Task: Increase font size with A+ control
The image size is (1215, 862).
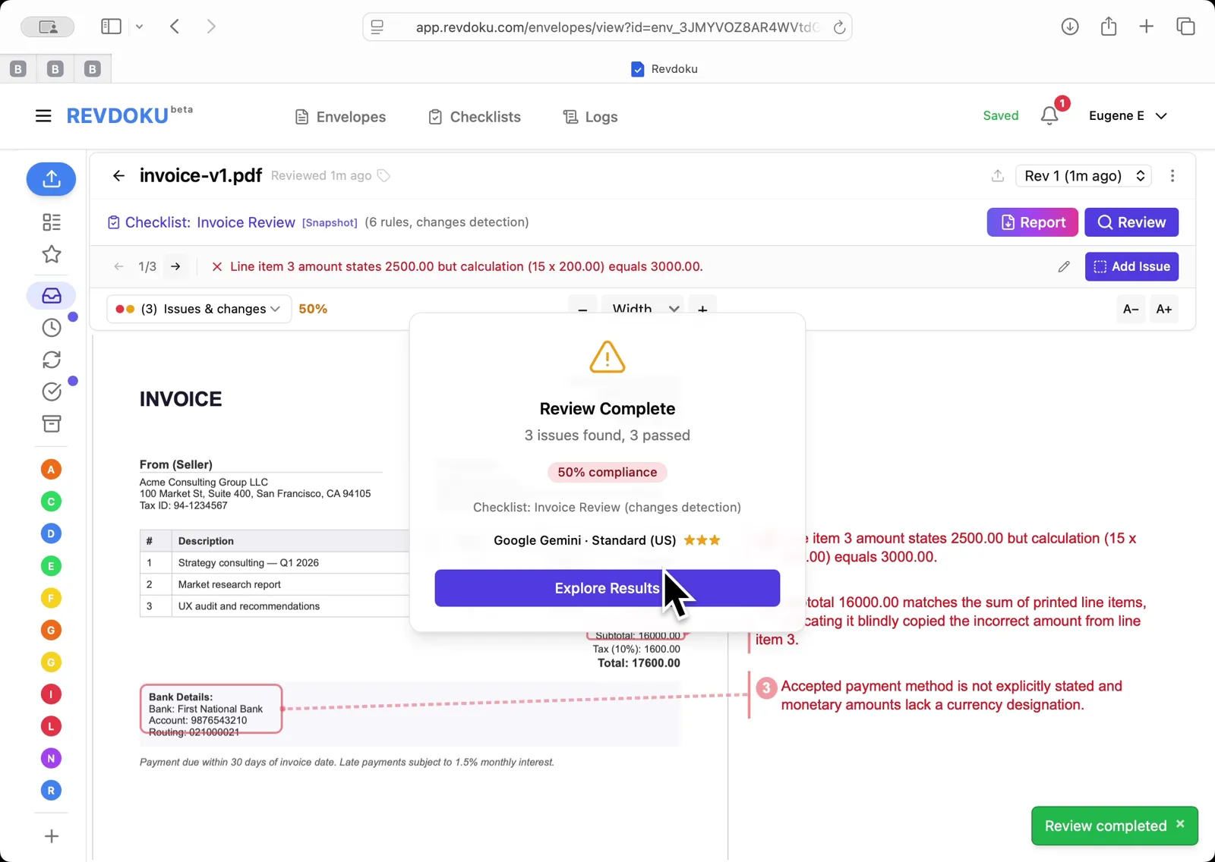Action: coord(1163,309)
